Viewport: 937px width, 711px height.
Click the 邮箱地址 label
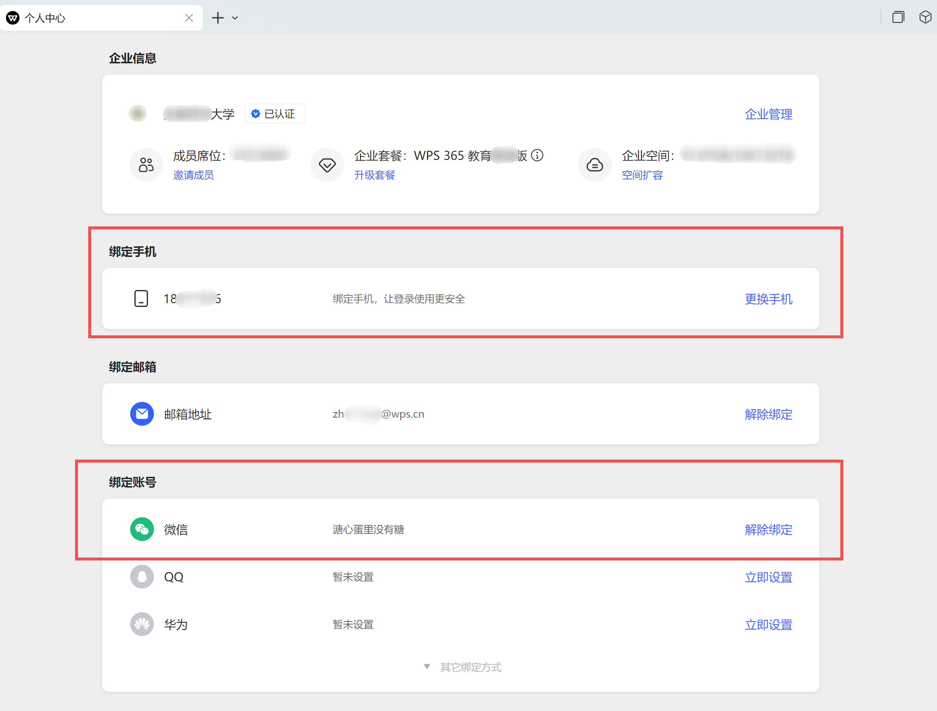188,414
